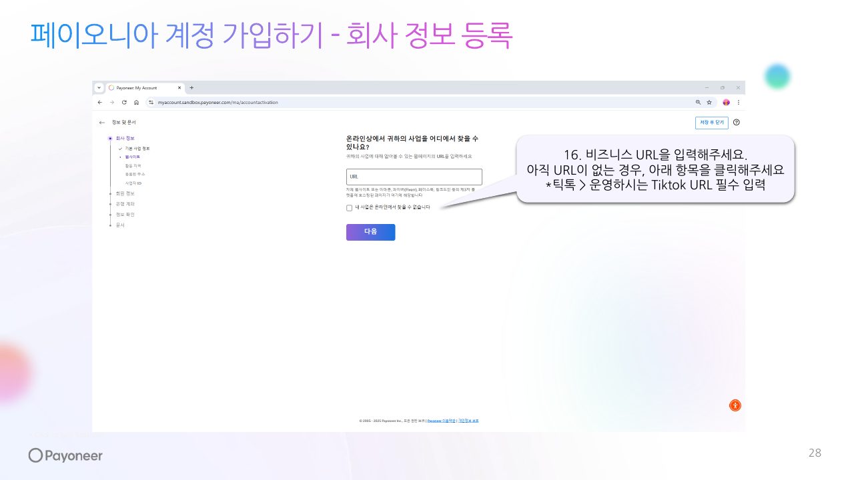Click the 저장 후 닫기 button
Screen dimensions: 854x480
click(x=711, y=123)
